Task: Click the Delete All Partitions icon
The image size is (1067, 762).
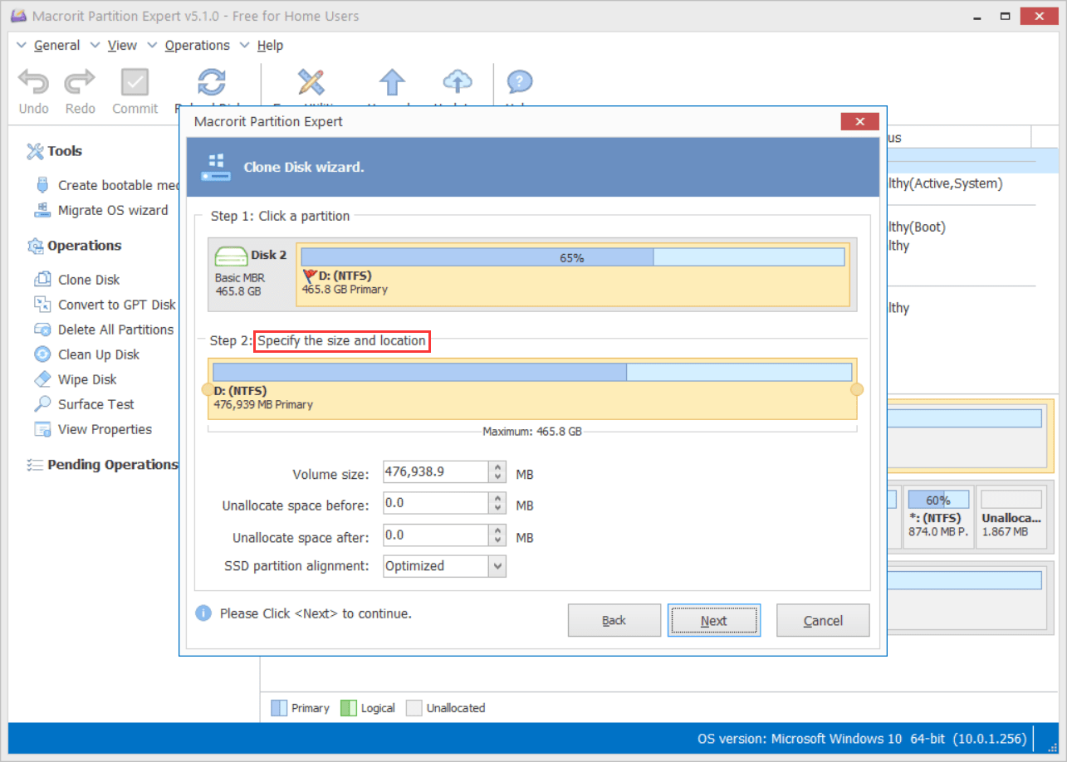Action: [x=42, y=330]
